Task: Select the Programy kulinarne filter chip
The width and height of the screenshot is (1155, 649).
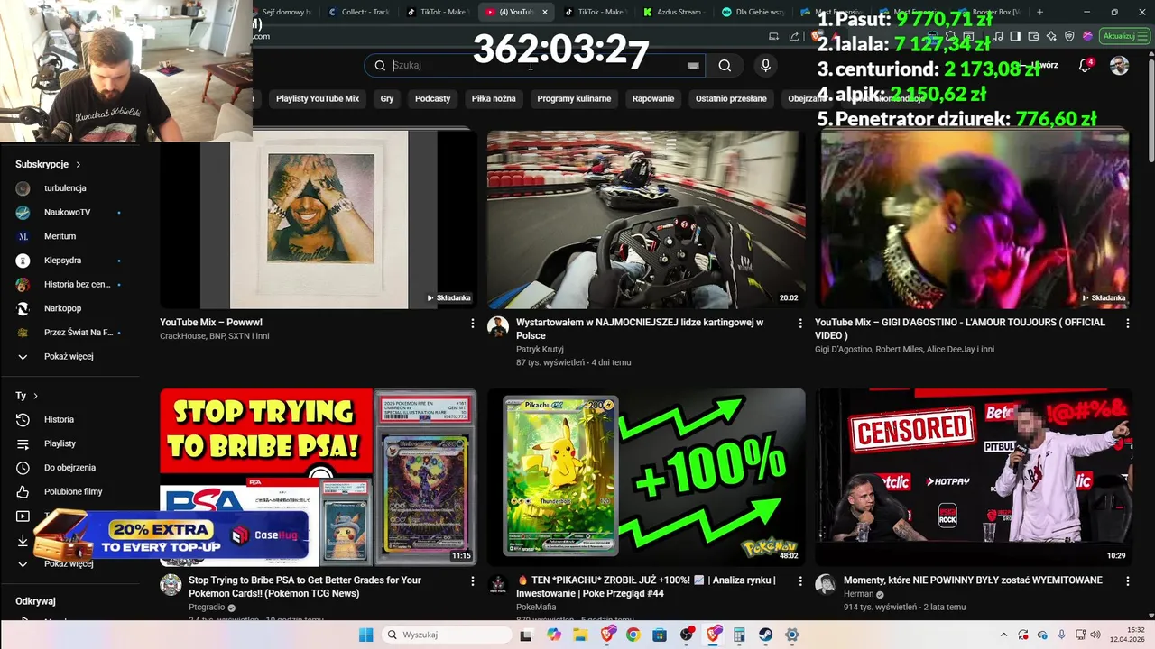Action: [574, 98]
